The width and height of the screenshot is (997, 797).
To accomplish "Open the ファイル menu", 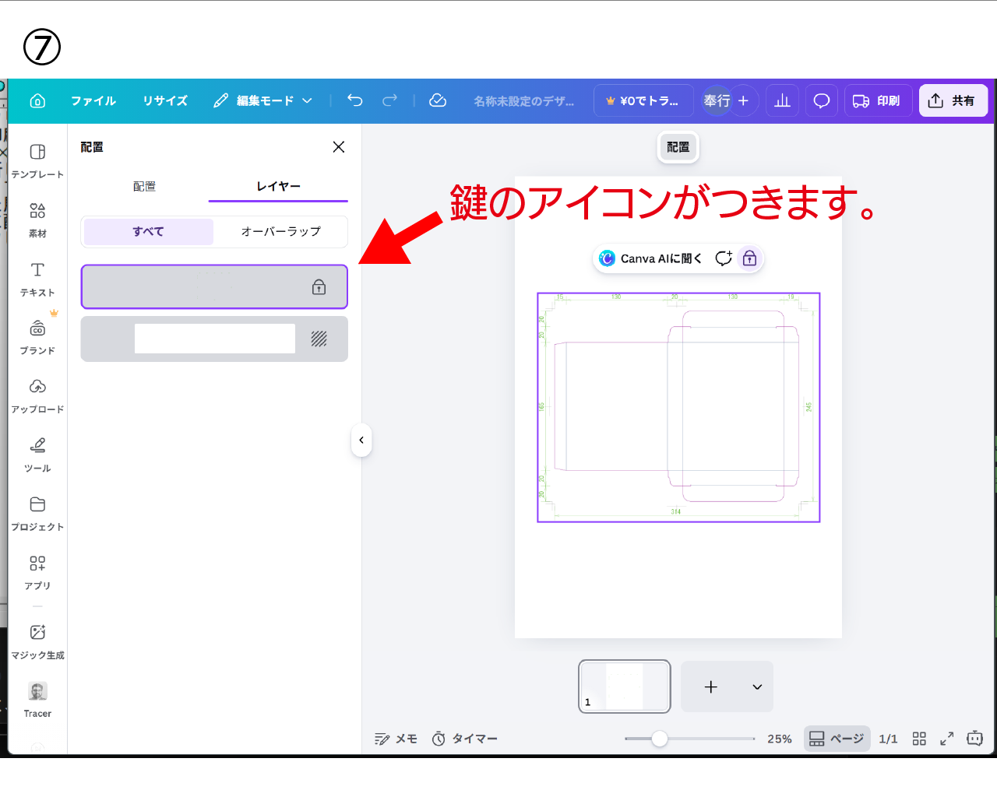I will 93,101.
